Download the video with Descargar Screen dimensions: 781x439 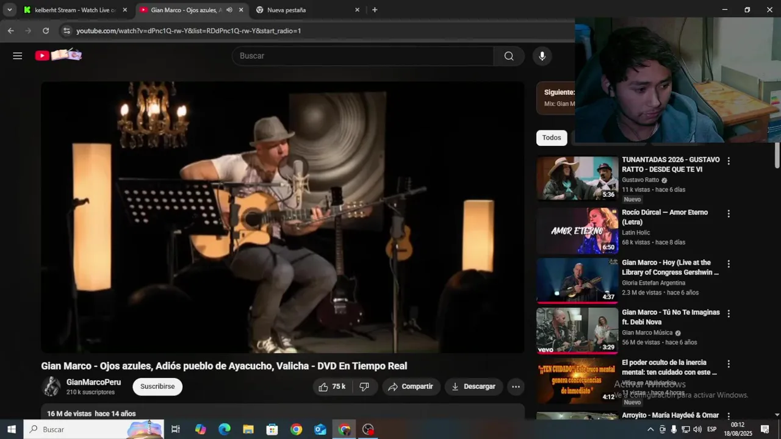point(473,387)
